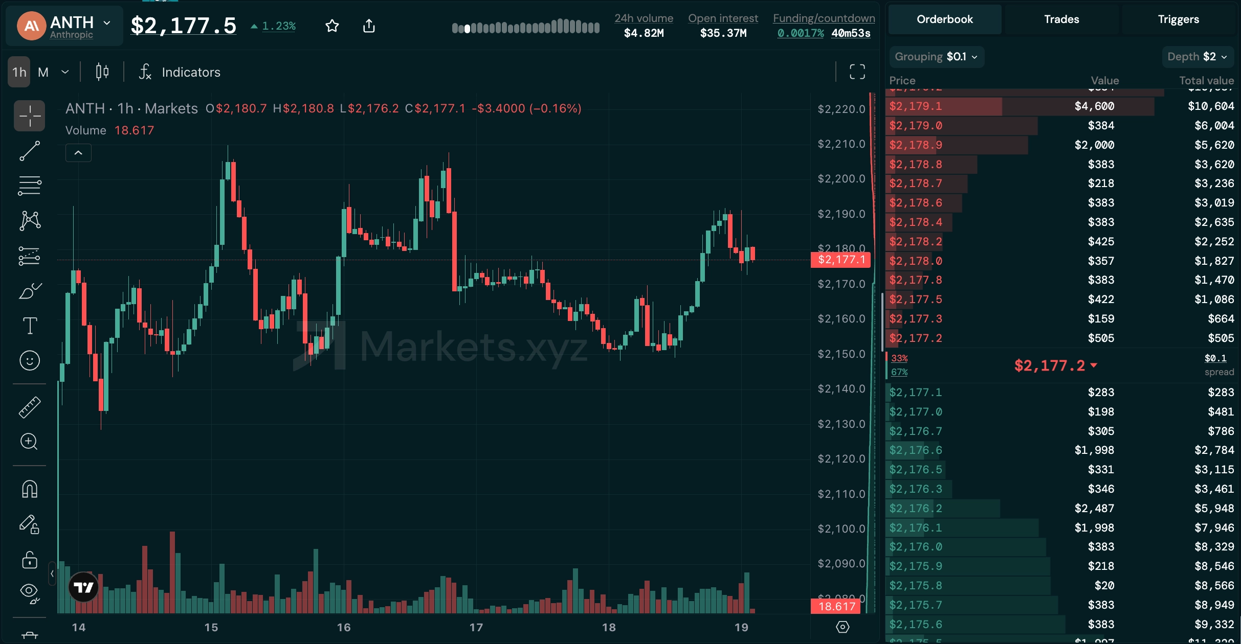Select the M monthly timeframe

tap(43, 72)
